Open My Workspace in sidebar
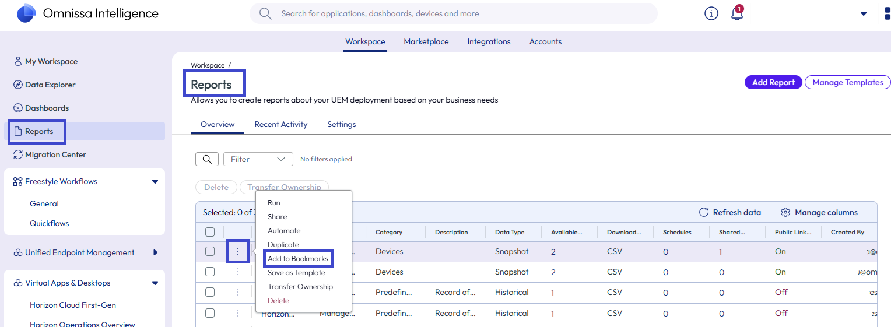This screenshot has height=327, width=891. pyautogui.click(x=51, y=61)
